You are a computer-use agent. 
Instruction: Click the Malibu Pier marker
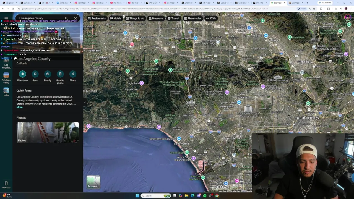(x=88, y=126)
